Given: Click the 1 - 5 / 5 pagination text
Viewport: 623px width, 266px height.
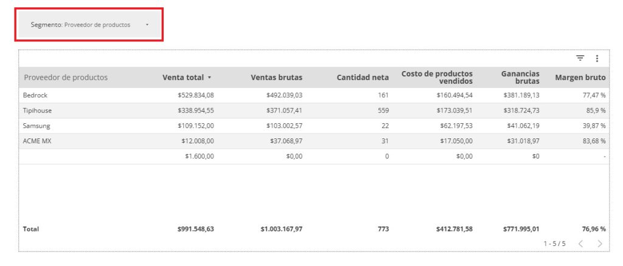Looking at the screenshot, I should tap(554, 244).
